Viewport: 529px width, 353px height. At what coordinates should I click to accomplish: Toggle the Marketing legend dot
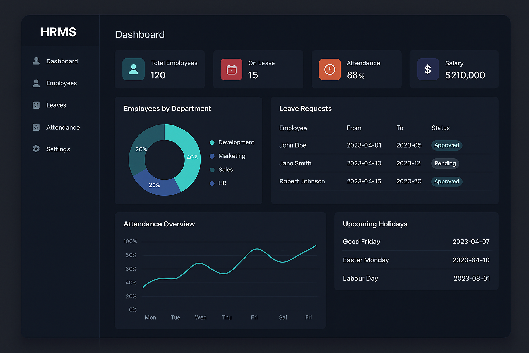pos(212,156)
